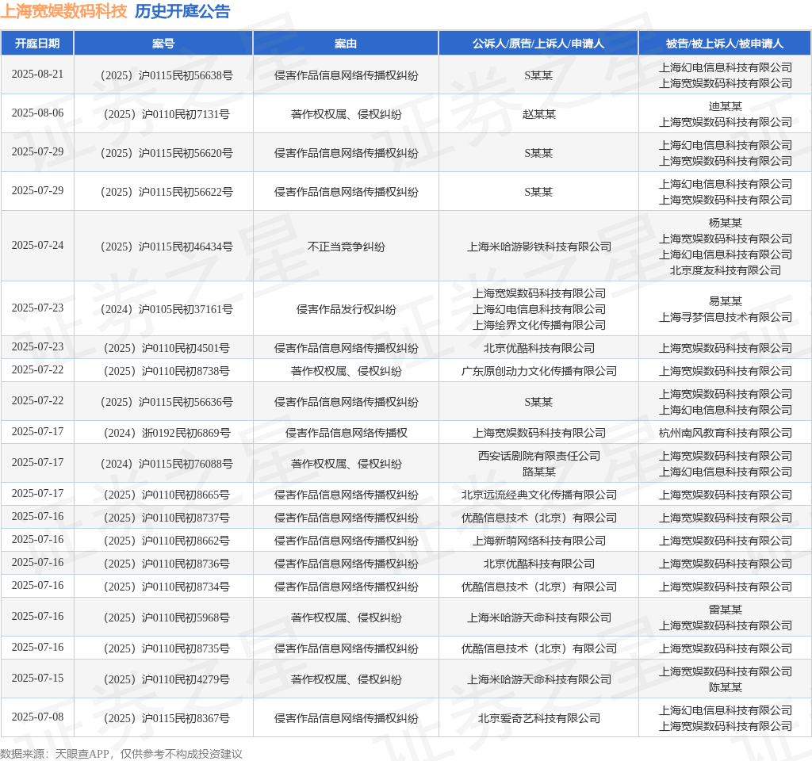Select the 开庭日期 column header
Screen dimensions: 812x761
click(x=37, y=44)
